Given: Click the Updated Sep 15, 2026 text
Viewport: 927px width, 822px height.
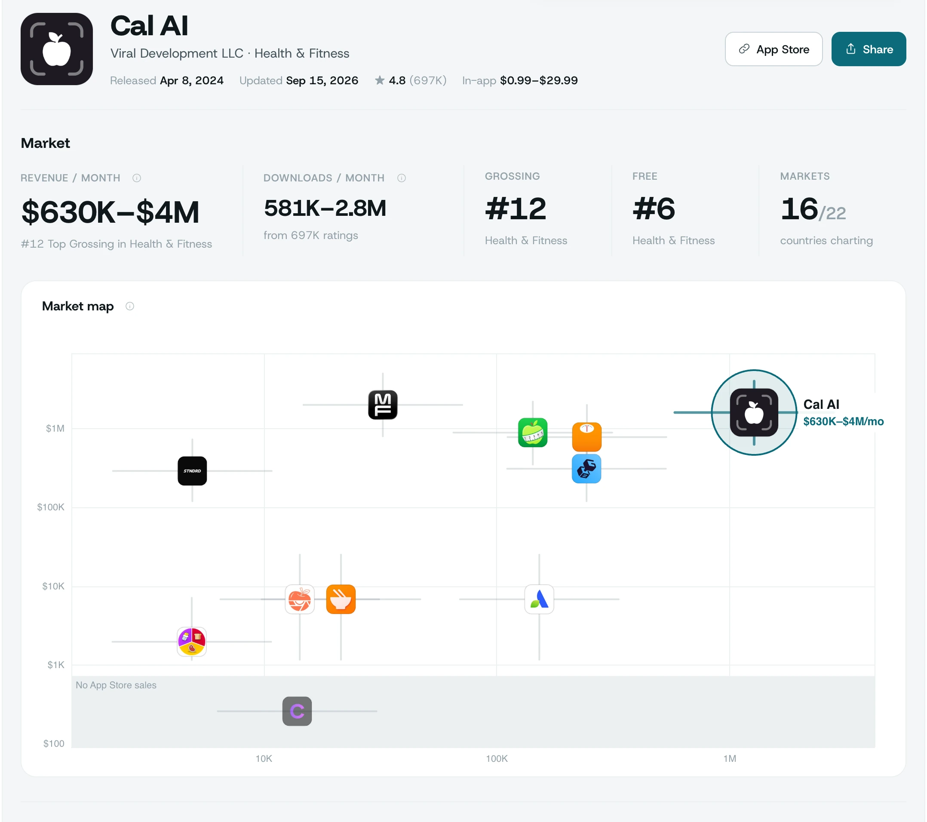Looking at the screenshot, I should [x=299, y=80].
